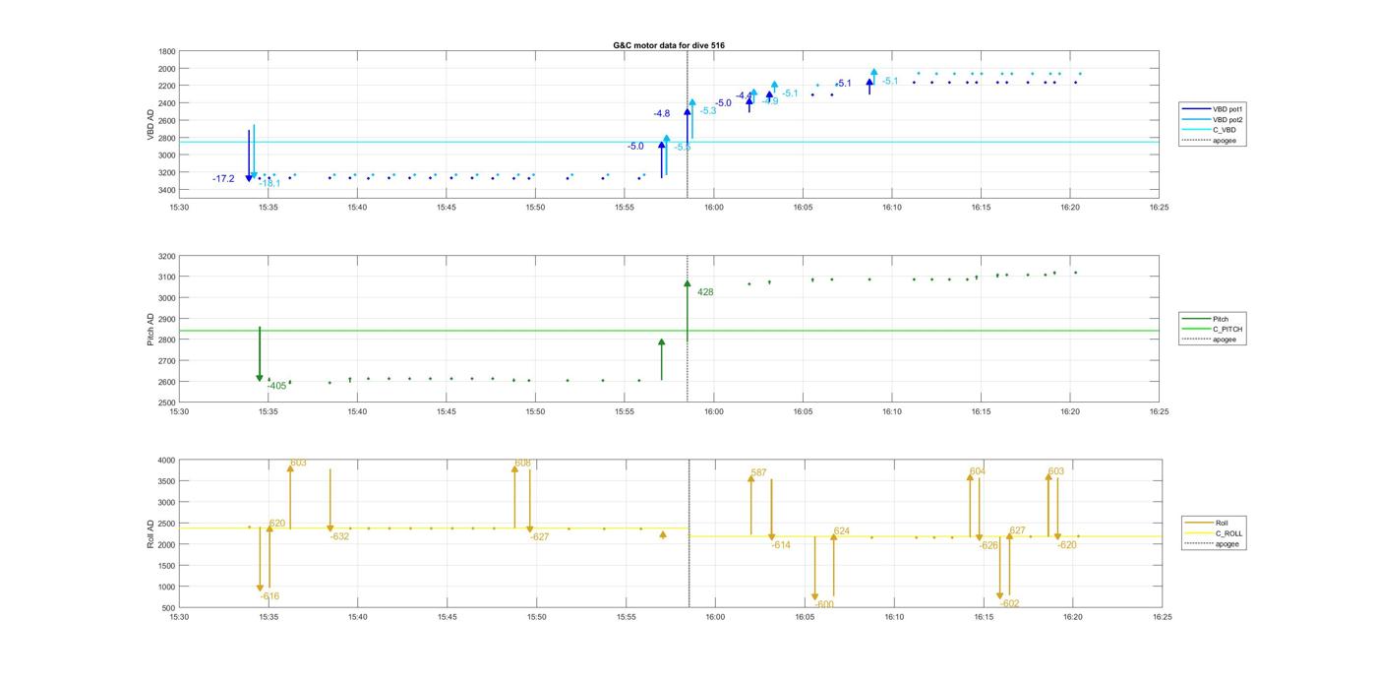Click the '608' roll data label
1377x682 pixels.
point(522,464)
